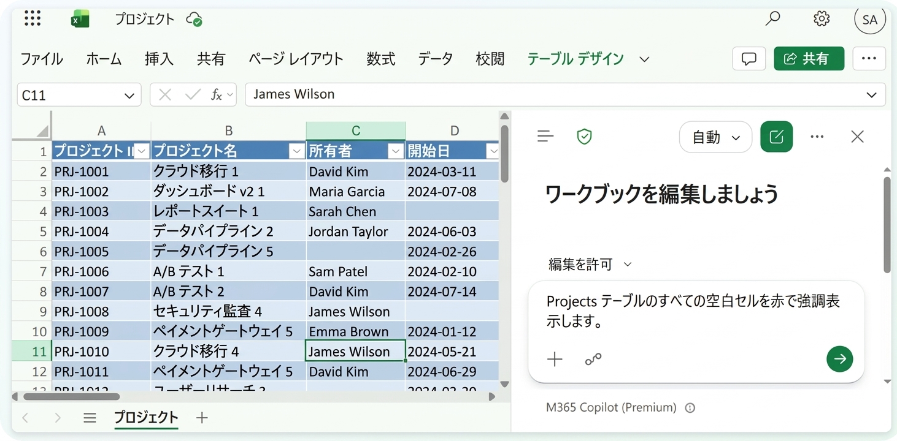This screenshot has width=897, height=441.
Task: Open the 編集を許可 dropdown
Action: point(589,265)
